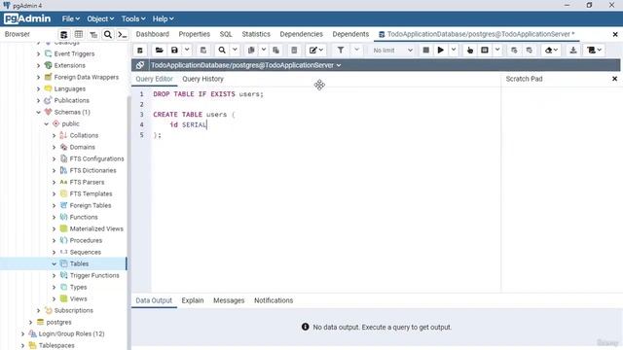Click Browser panel Filtered Rows icon

tap(93, 35)
